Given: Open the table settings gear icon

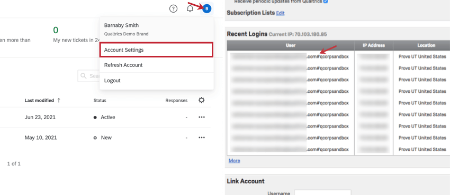Looking at the screenshot, I should click(202, 100).
